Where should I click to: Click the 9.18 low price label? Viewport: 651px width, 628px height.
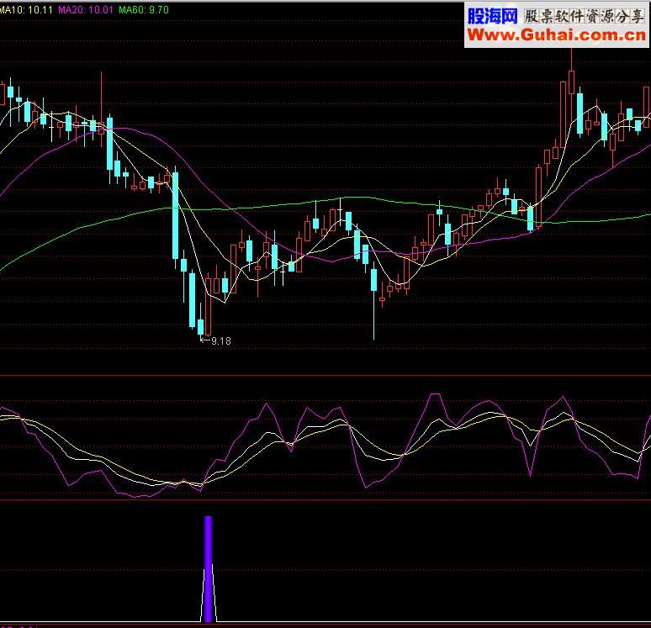(x=221, y=341)
